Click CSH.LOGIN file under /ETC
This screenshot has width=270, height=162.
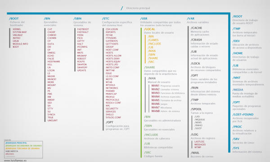(112, 29)
